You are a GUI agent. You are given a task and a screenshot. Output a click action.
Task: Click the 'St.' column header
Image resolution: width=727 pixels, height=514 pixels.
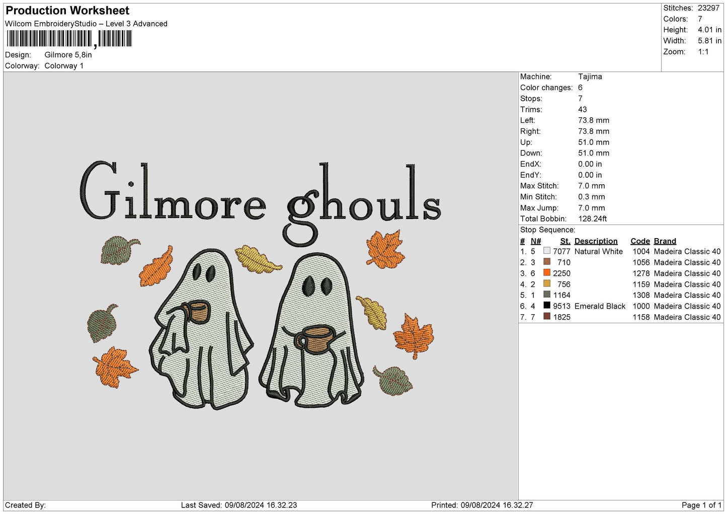click(565, 241)
